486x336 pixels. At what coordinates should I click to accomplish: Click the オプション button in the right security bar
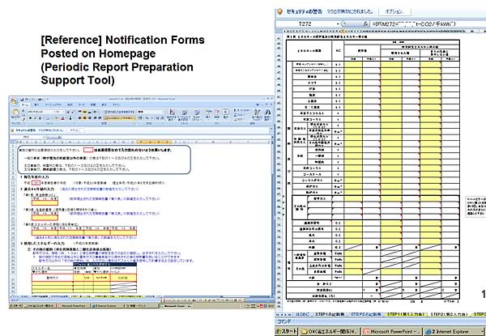(x=394, y=12)
